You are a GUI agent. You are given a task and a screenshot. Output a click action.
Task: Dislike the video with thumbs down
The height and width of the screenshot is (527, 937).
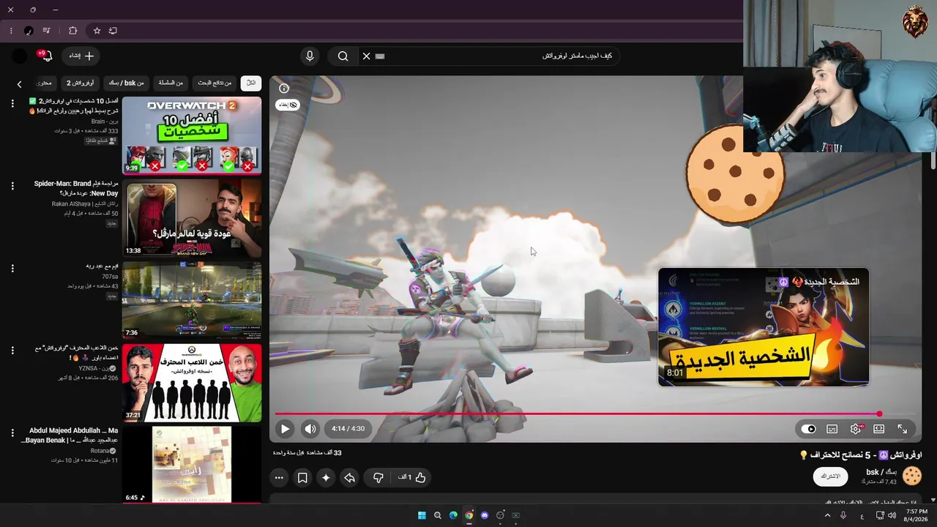(x=378, y=477)
